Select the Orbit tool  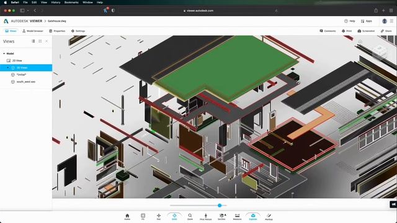(174, 217)
